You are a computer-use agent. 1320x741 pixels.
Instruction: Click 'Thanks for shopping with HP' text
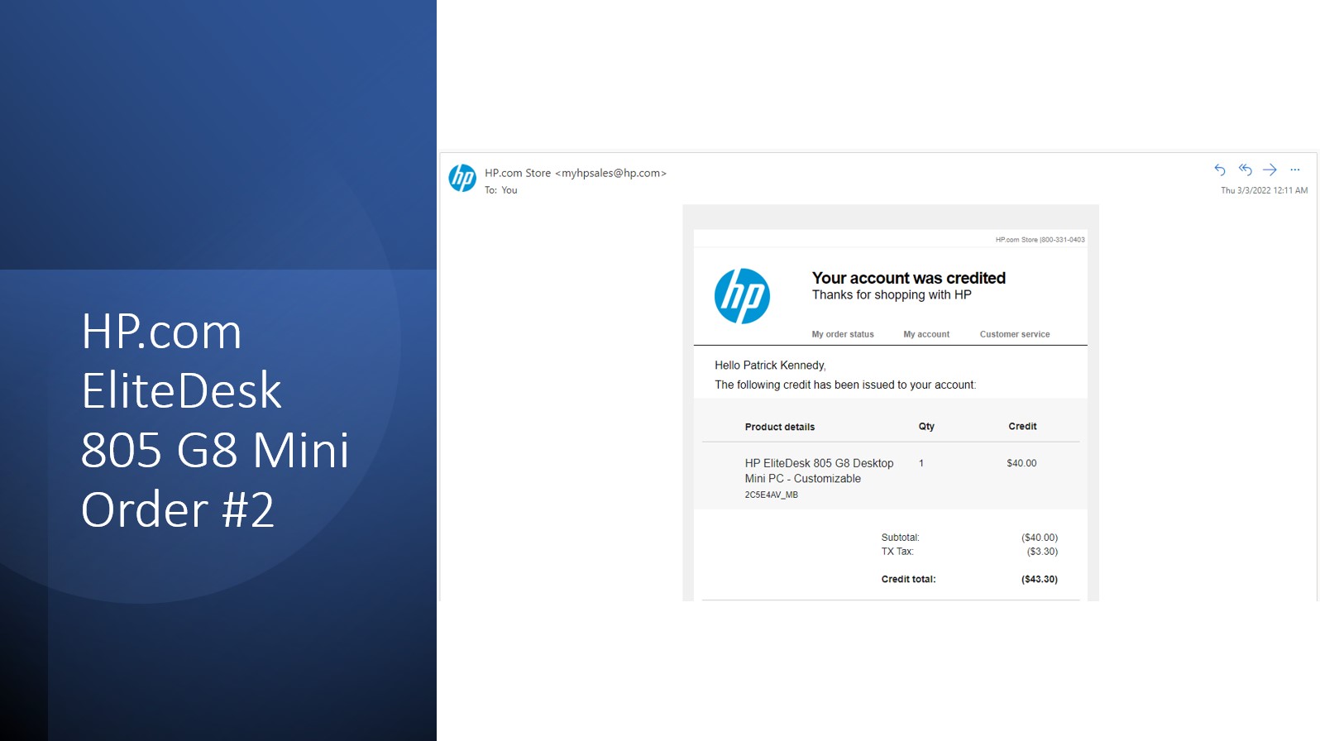click(x=892, y=295)
